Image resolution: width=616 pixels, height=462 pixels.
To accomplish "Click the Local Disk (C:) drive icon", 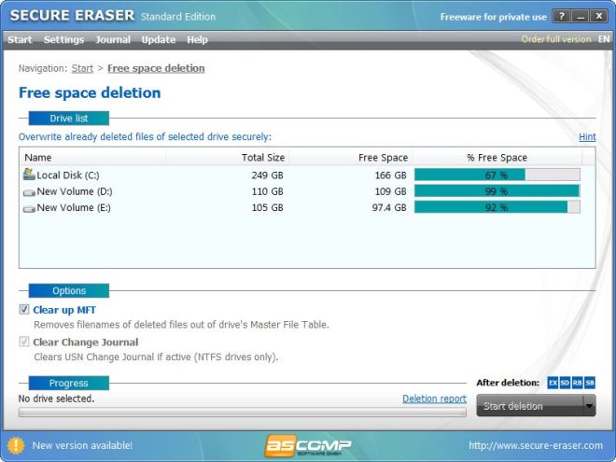I will [29, 174].
